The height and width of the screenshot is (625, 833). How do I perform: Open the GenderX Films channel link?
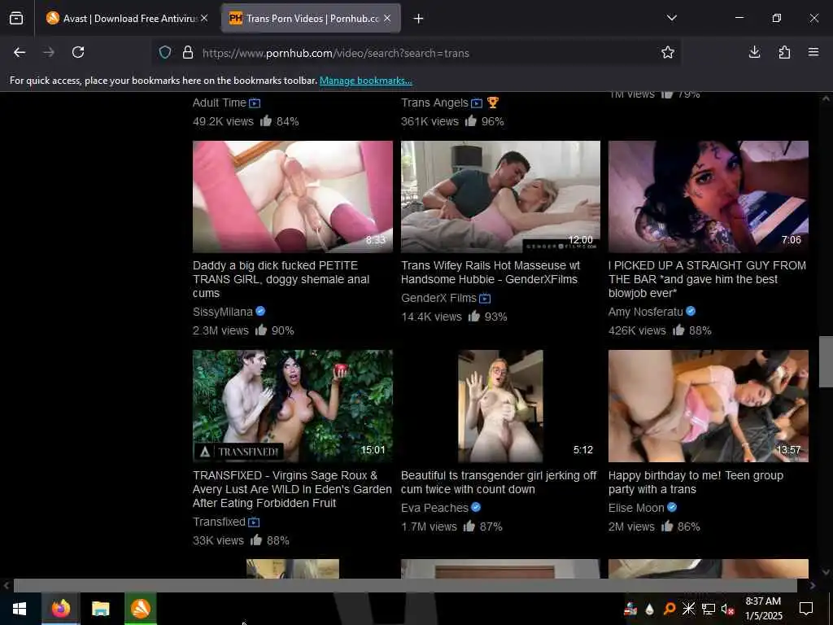point(438,298)
